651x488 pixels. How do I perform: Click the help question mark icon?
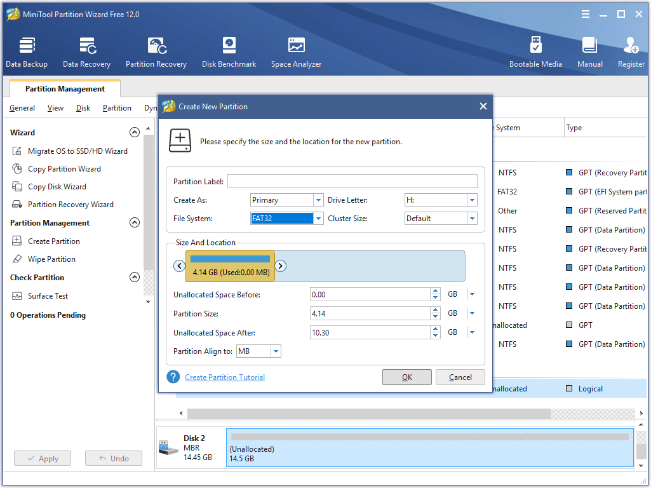tap(173, 377)
